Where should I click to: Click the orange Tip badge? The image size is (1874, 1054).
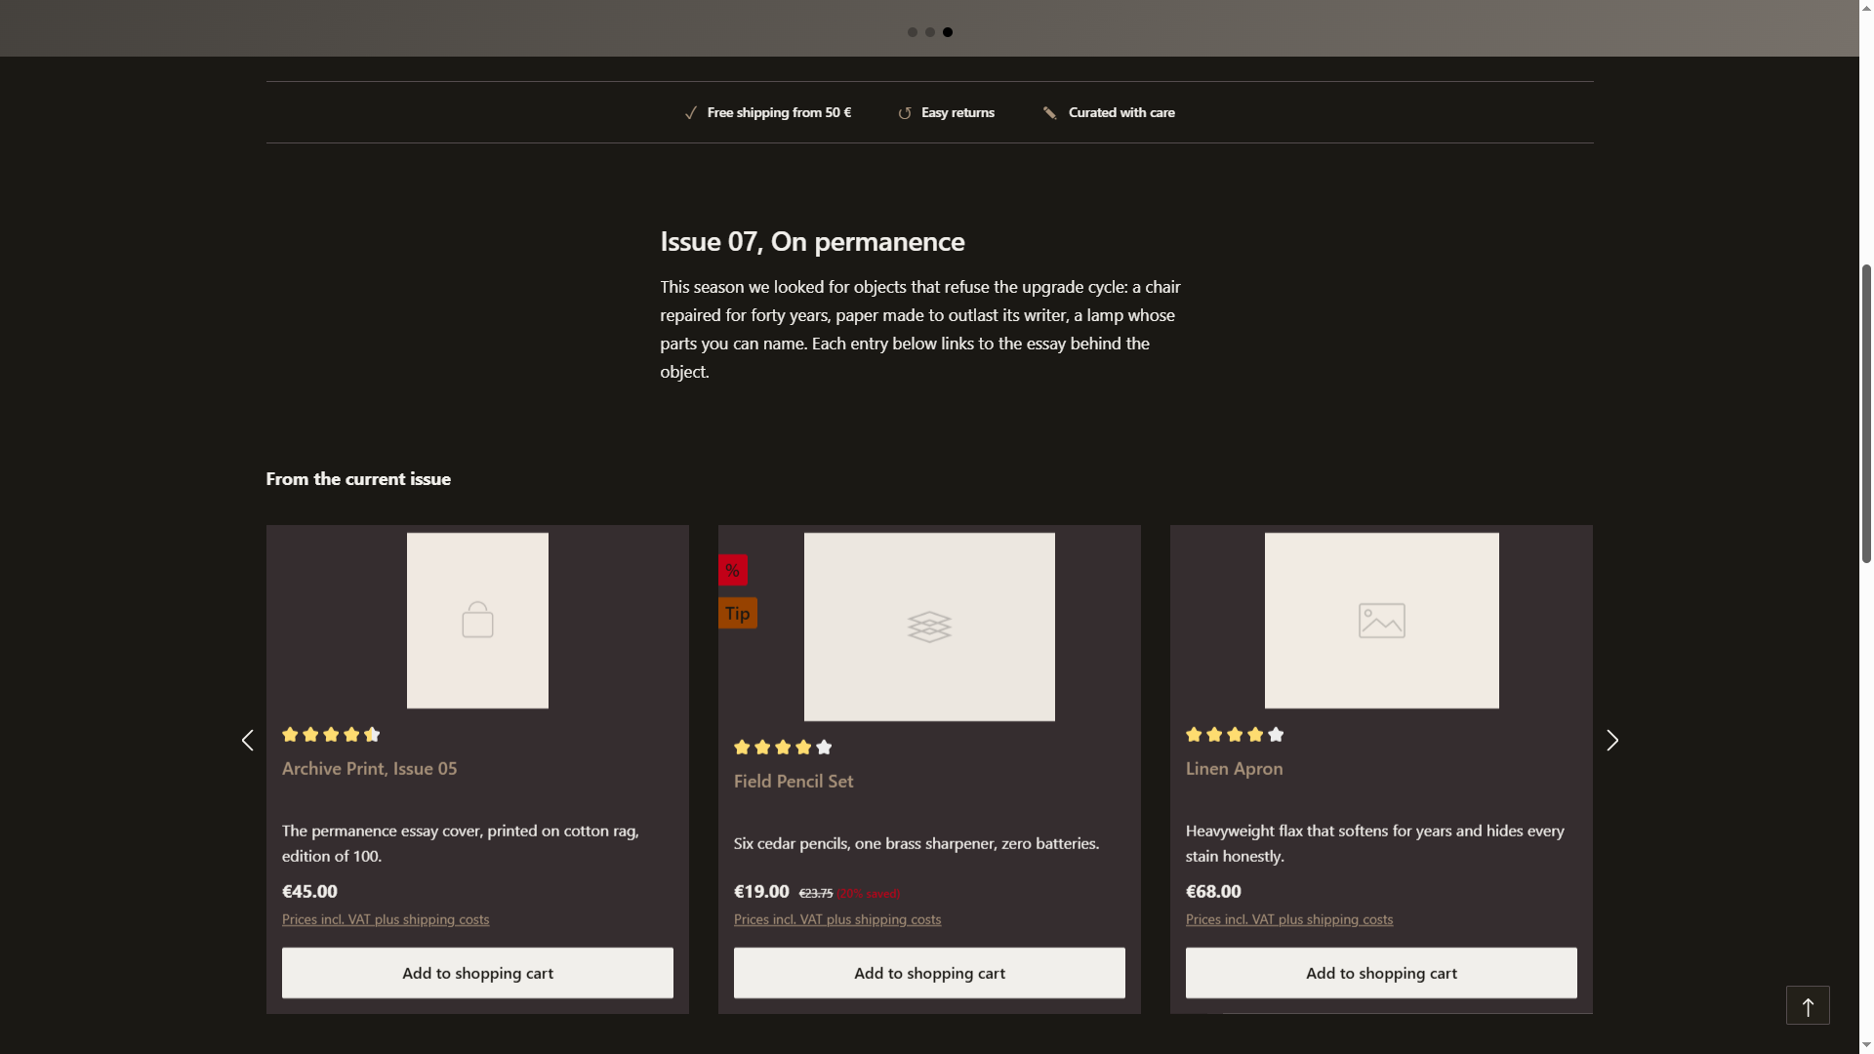pyautogui.click(x=738, y=613)
